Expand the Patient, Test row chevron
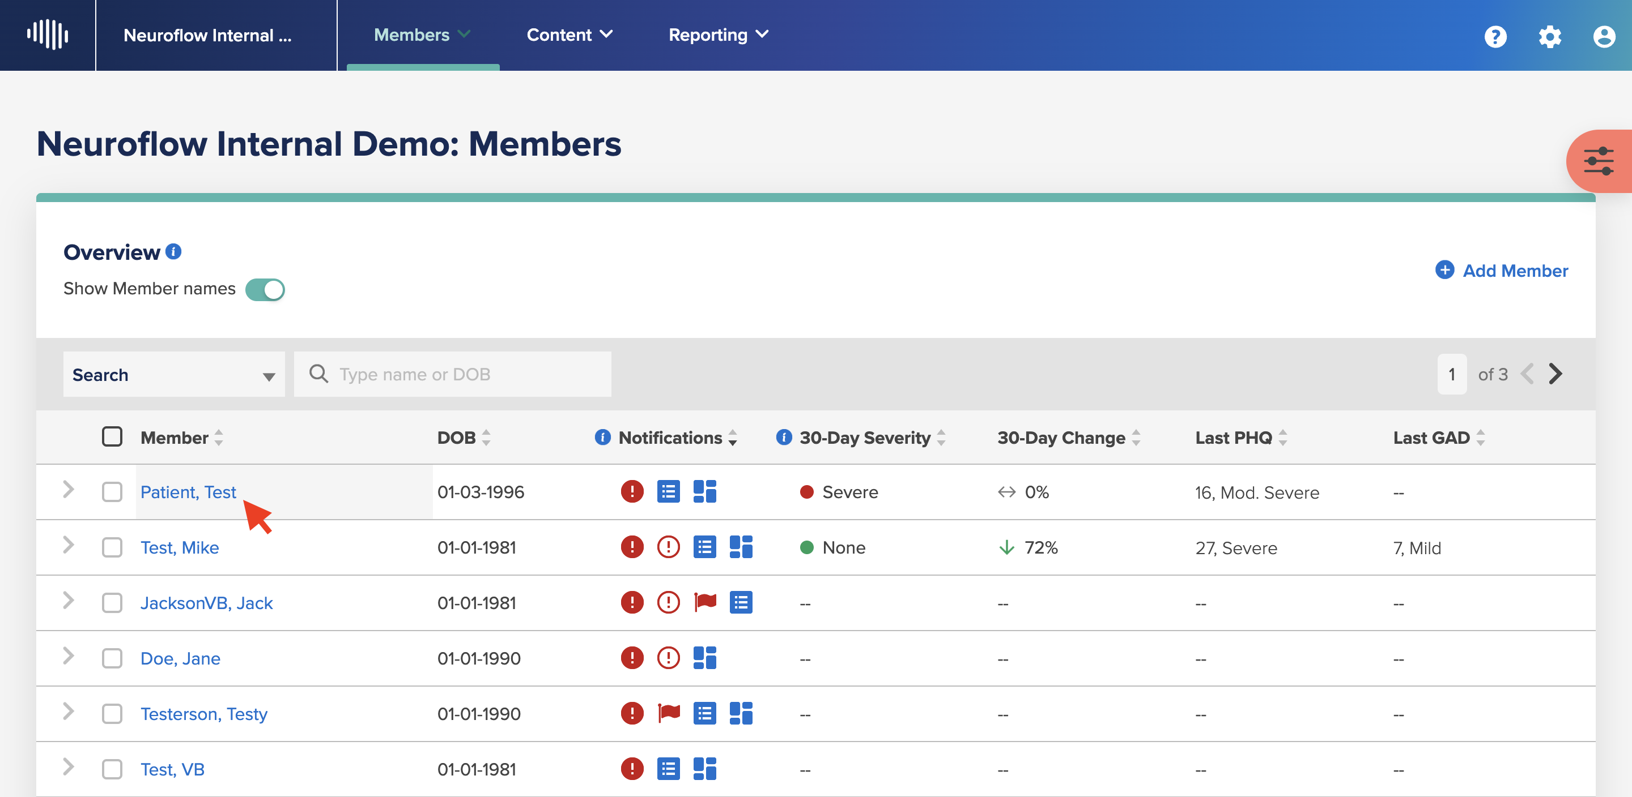 pos(69,489)
